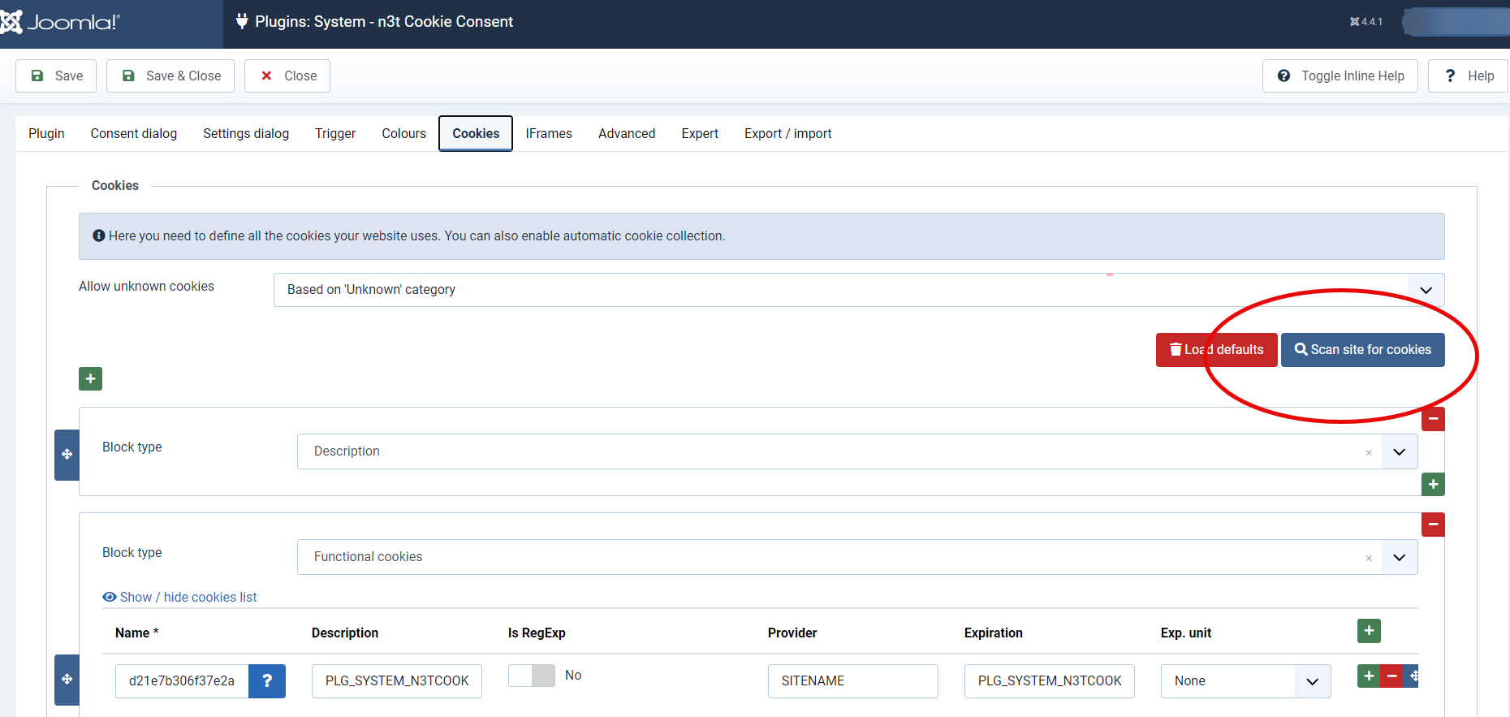Click the green add block button above the blocks
Viewport: 1510px width, 717px height.
[x=90, y=378]
